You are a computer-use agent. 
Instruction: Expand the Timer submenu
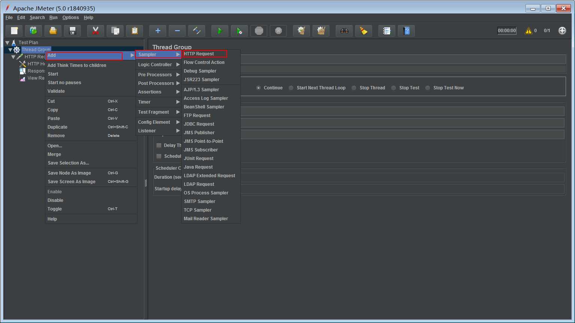tap(158, 102)
